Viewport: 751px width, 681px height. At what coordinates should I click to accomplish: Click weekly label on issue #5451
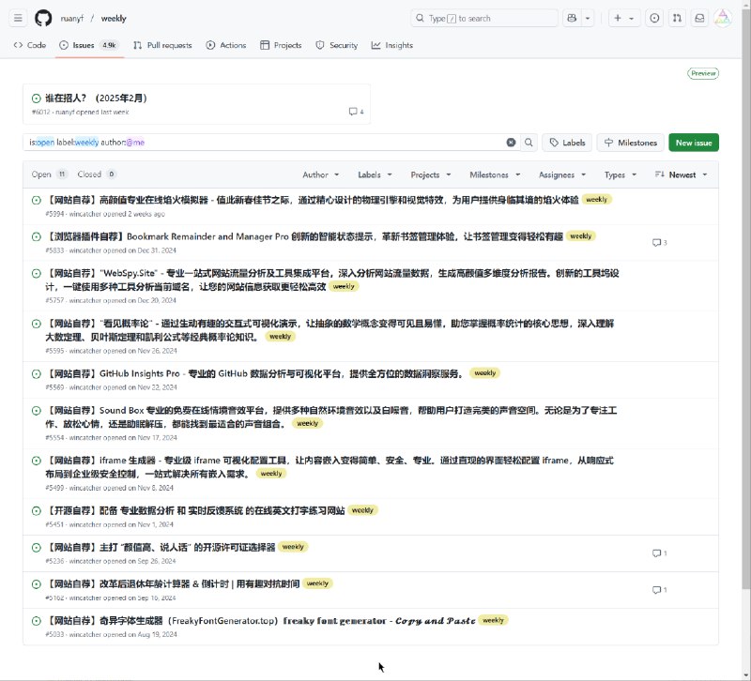tap(362, 510)
